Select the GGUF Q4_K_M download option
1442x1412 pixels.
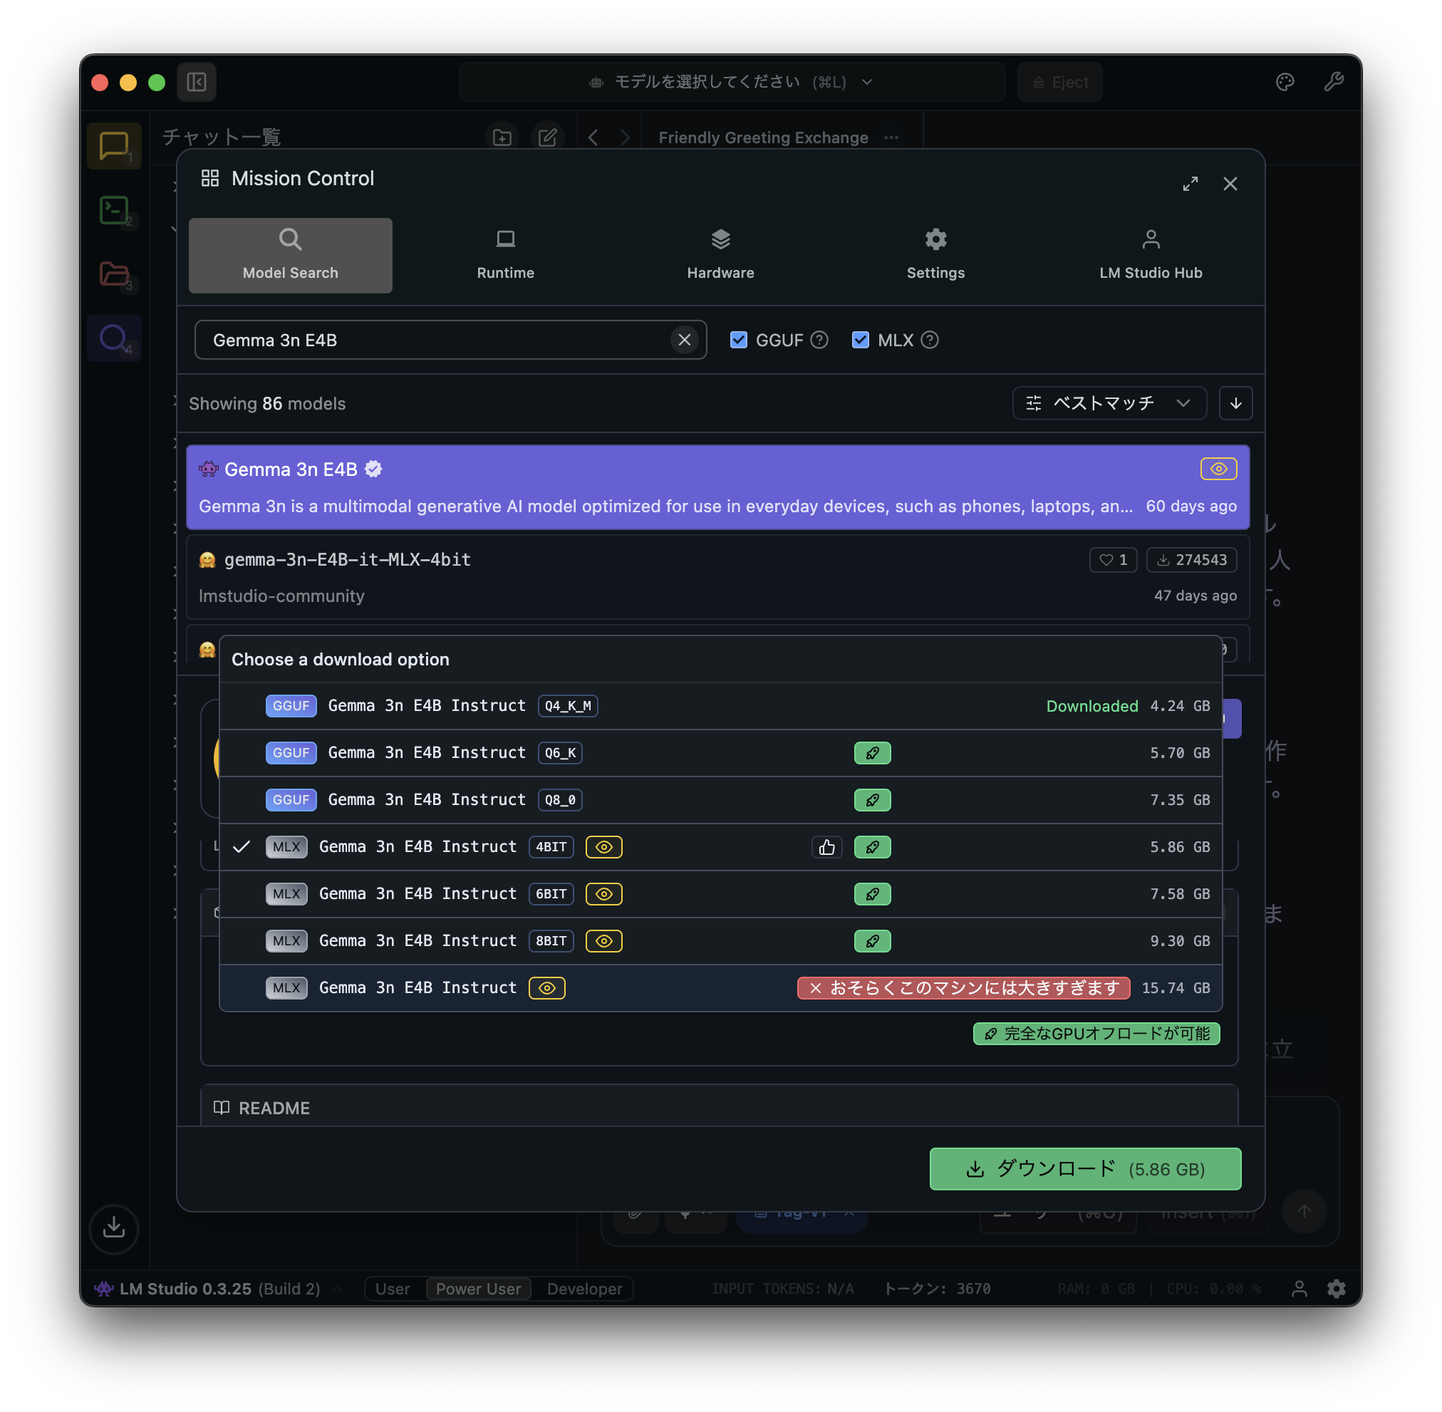click(720, 706)
